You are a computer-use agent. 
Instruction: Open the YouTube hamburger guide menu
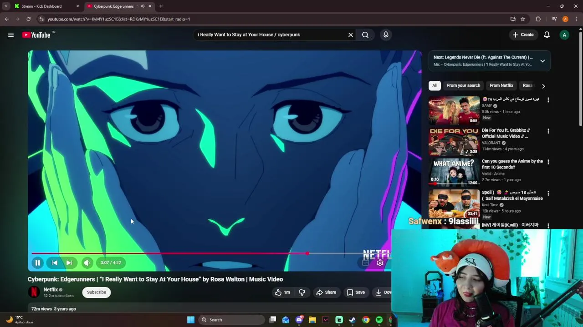click(11, 35)
